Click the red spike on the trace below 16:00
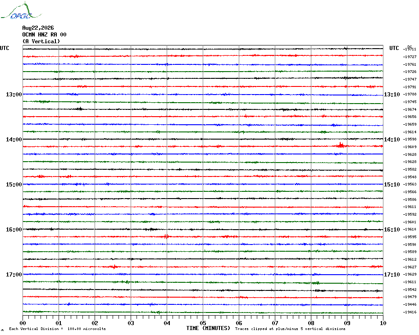Image resolution: width=419 pixels, height=335 pixels. pos(167,236)
